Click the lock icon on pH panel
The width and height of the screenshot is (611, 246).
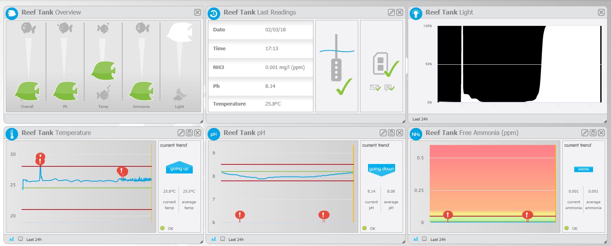coord(391,133)
